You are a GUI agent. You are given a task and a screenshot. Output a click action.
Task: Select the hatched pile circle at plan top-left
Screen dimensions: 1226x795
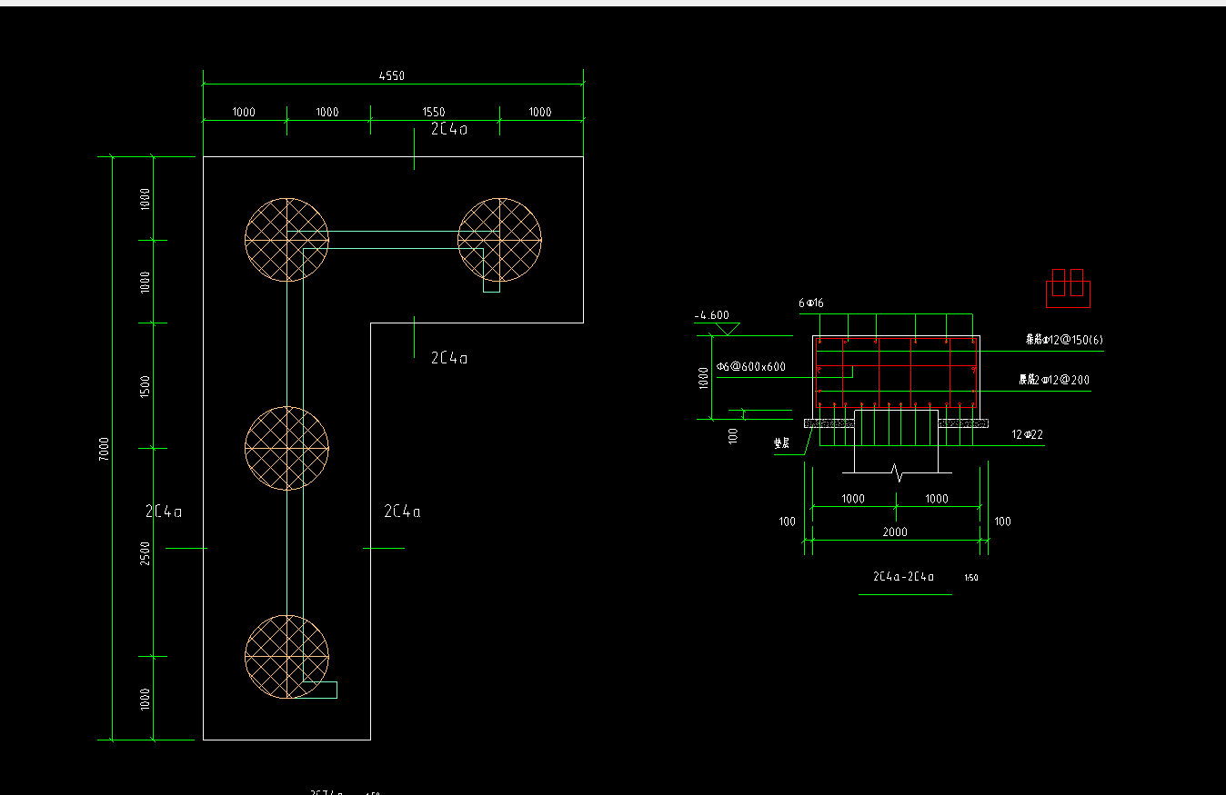(286, 240)
